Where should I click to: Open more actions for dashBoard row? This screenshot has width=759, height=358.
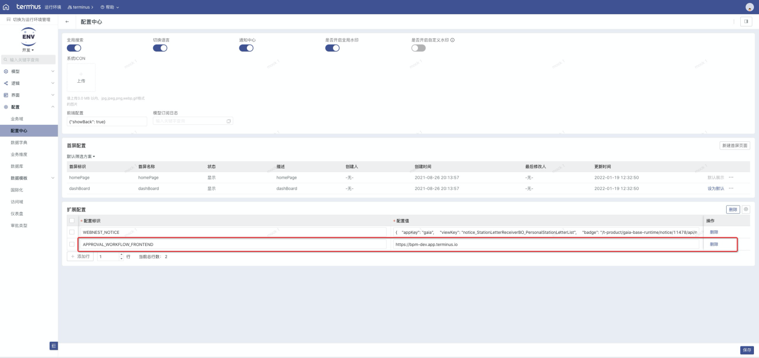coord(731,188)
